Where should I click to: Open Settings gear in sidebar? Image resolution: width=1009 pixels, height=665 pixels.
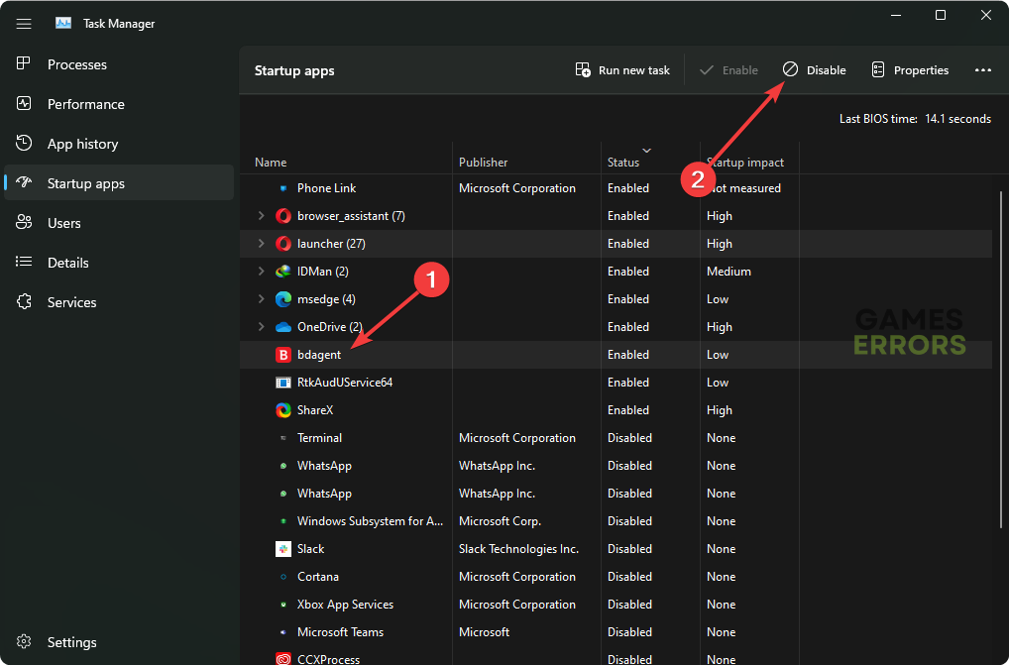point(25,642)
